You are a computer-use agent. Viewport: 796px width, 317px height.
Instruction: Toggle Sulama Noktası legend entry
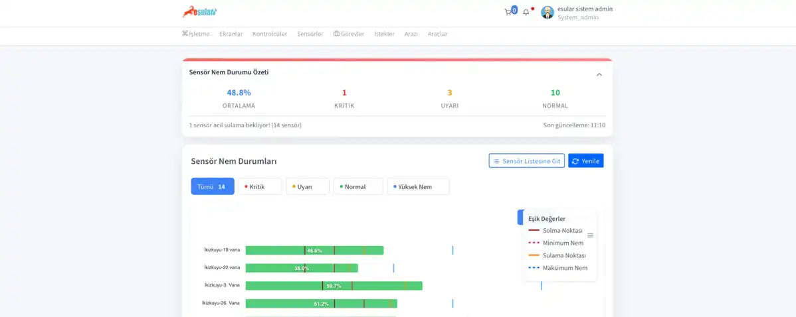click(557, 255)
